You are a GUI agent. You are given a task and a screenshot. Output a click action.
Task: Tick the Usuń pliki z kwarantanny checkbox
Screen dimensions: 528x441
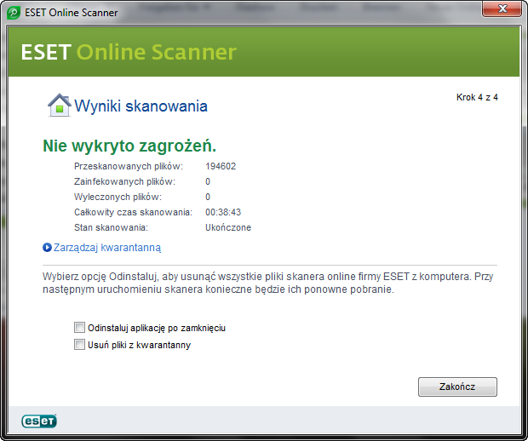click(79, 345)
